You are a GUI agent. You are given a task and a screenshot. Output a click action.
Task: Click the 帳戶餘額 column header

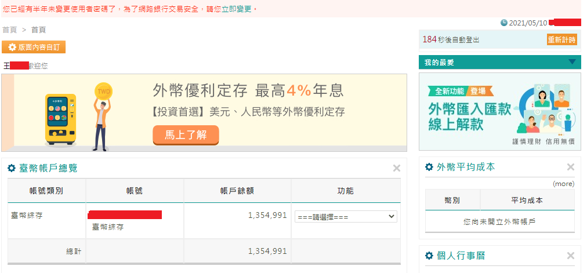(x=237, y=191)
